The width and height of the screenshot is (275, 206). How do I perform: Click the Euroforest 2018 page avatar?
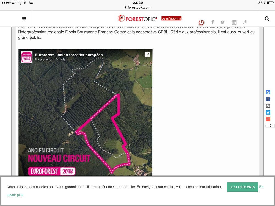click(26, 57)
